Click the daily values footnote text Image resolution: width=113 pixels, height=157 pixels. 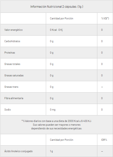tap(57, 125)
